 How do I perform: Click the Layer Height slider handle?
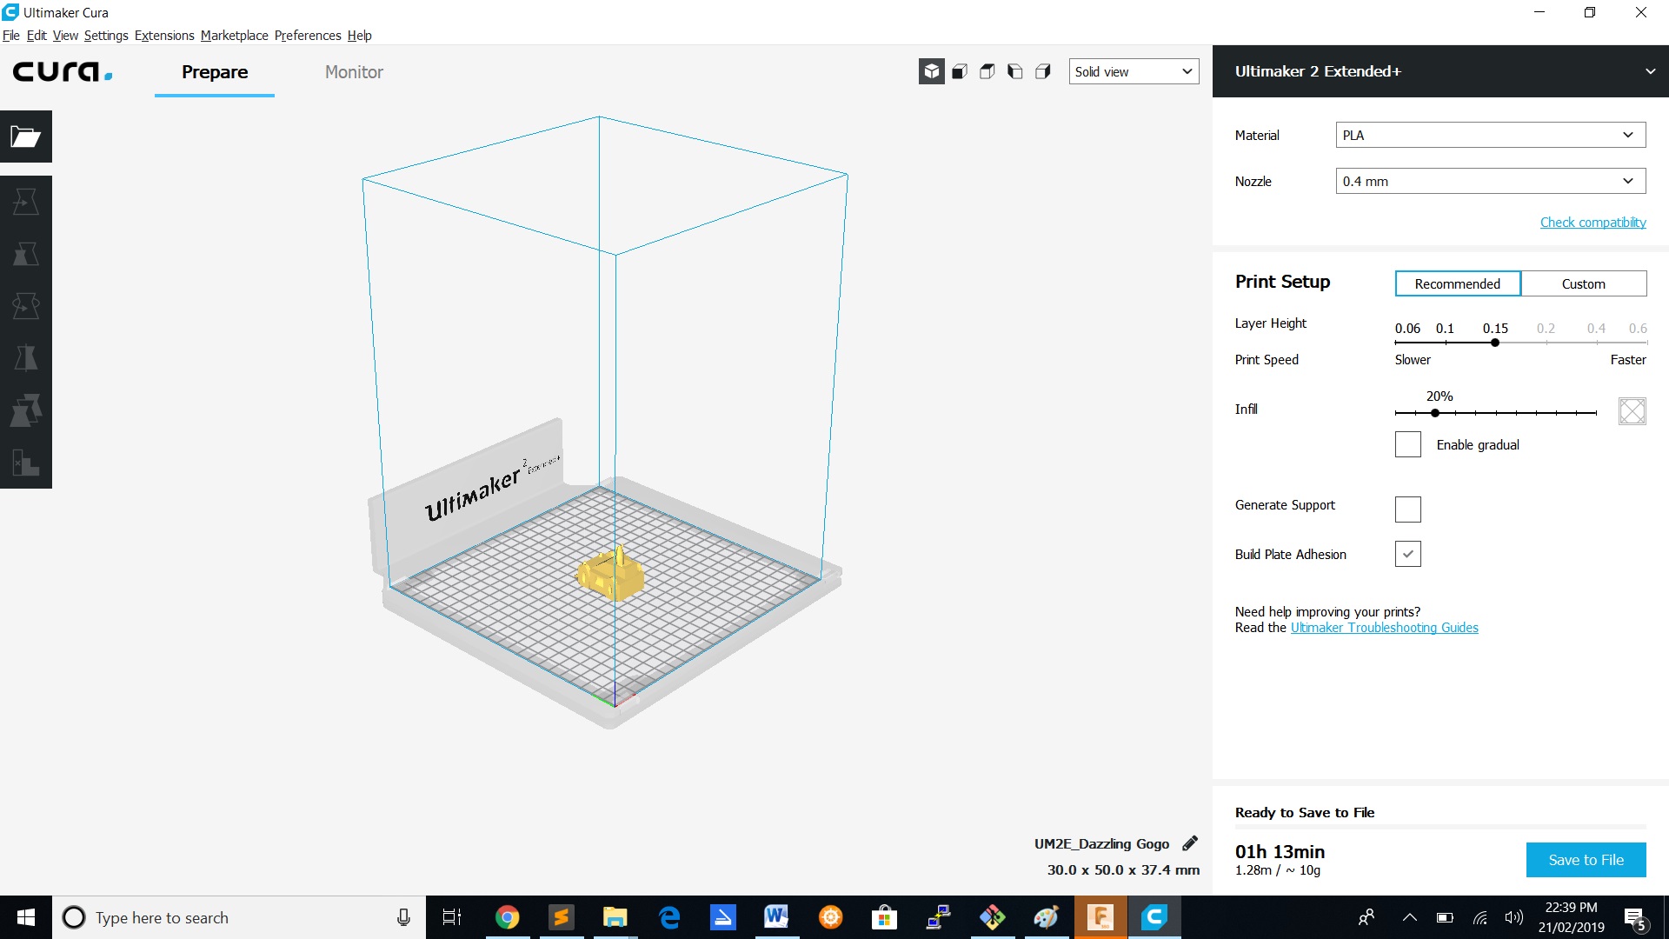1495,343
